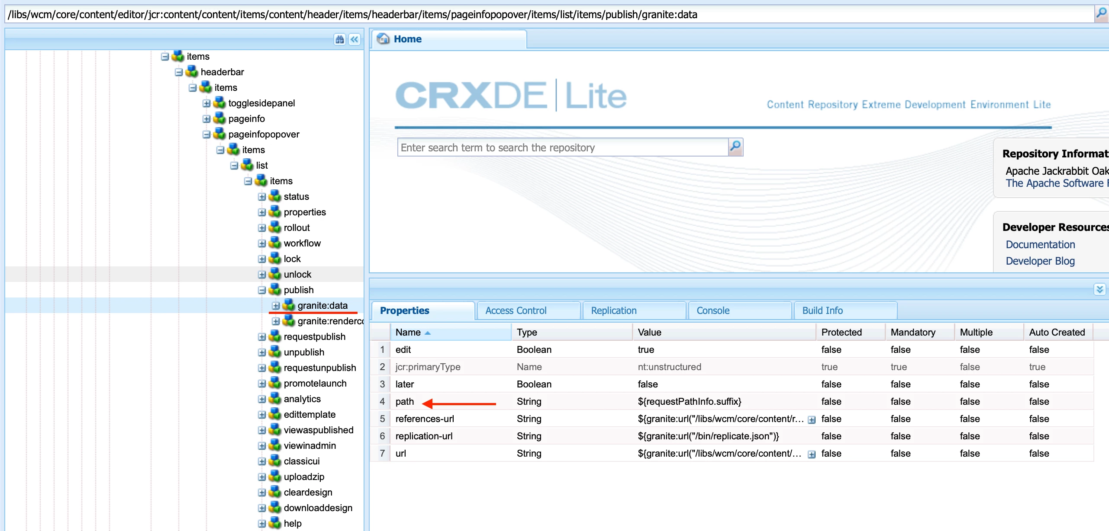Expand the references-url value plus icon
Screen dimensions: 1109x531
point(812,419)
